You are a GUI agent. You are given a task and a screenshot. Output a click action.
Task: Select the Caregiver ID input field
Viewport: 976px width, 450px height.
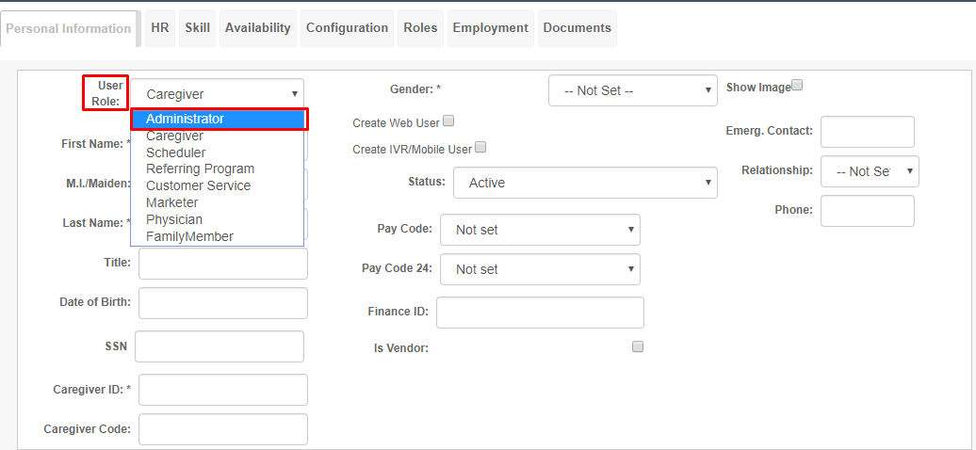tap(223, 390)
